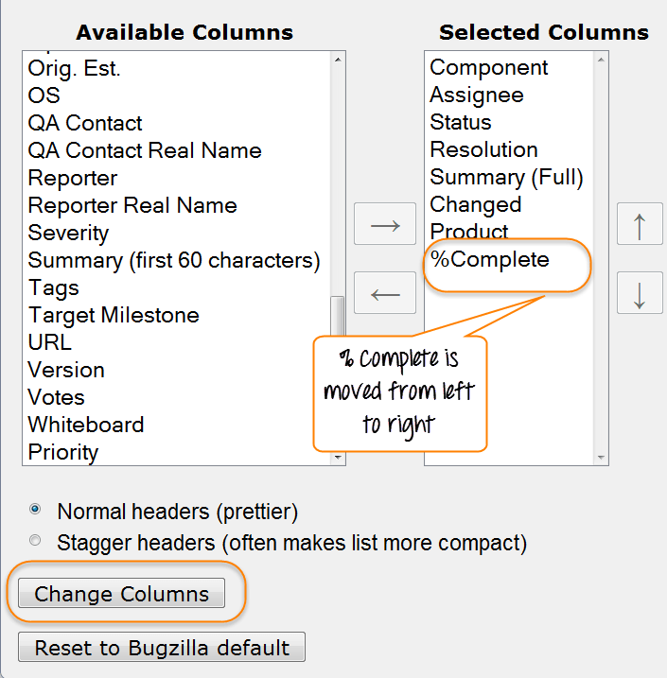Click Reset to Bugzilla default button
This screenshot has width=667, height=678.
tap(162, 648)
